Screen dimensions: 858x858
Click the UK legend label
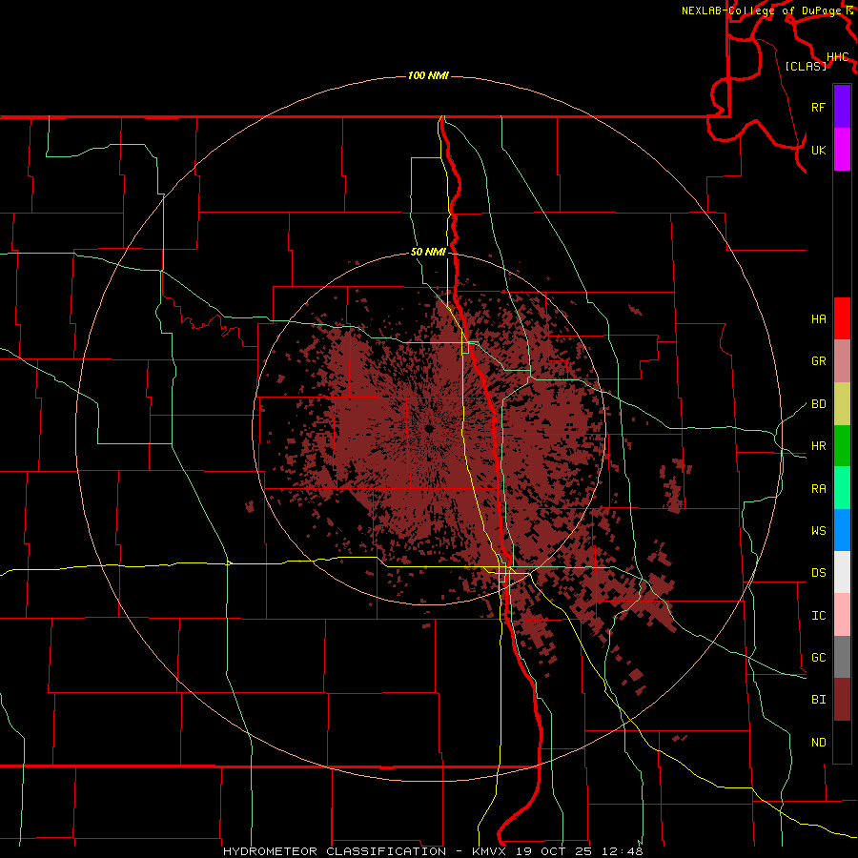[818, 150]
